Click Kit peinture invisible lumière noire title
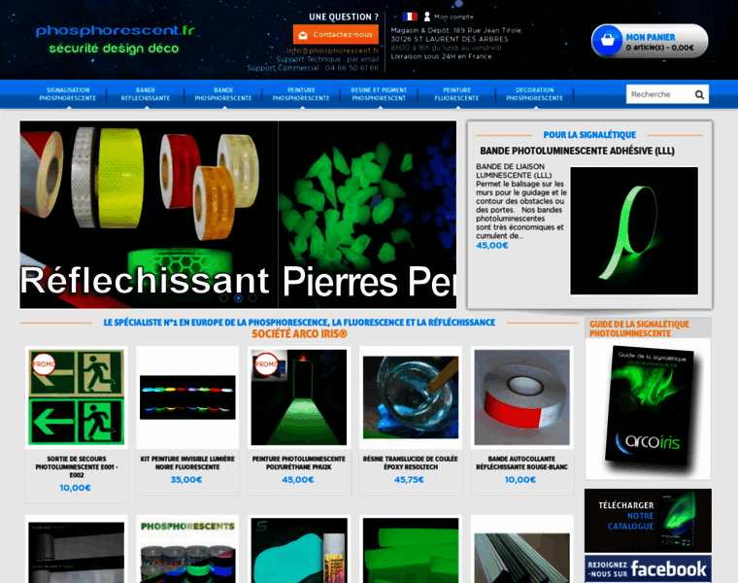This screenshot has width=738, height=583. coord(187,463)
